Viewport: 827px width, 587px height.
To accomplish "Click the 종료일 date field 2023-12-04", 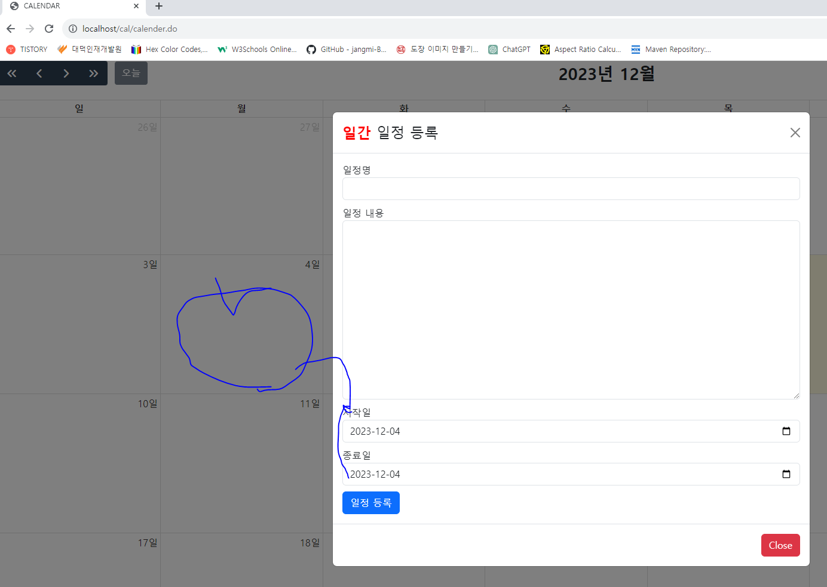I will [x=571, y=474].
